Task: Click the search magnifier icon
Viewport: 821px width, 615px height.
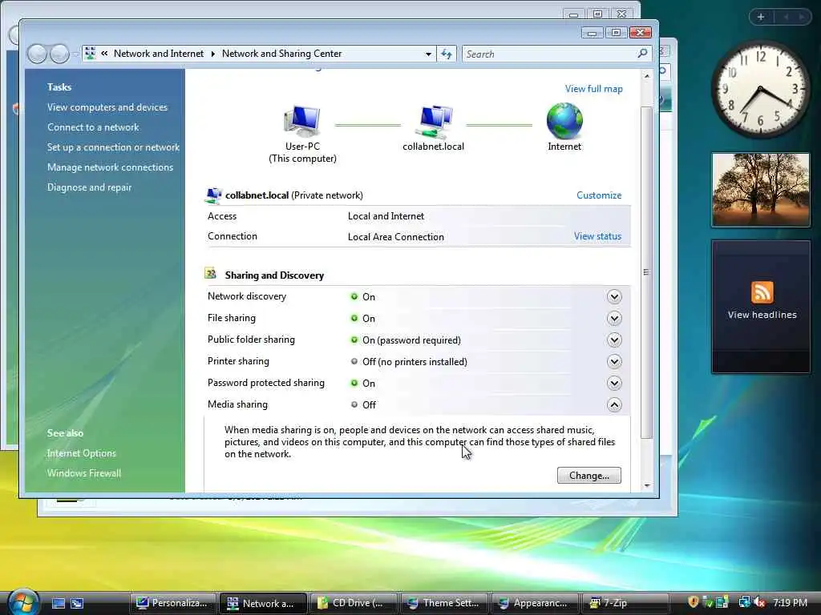Action: (x=642, y=54)
